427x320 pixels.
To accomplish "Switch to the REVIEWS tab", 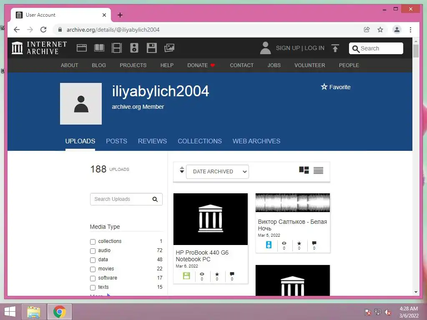I will coord(152,141).
